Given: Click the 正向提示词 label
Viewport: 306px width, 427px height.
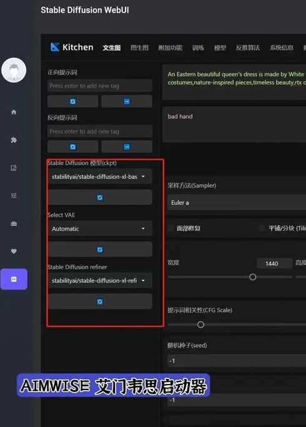Looking at the screenshot, I should [62, 72].
